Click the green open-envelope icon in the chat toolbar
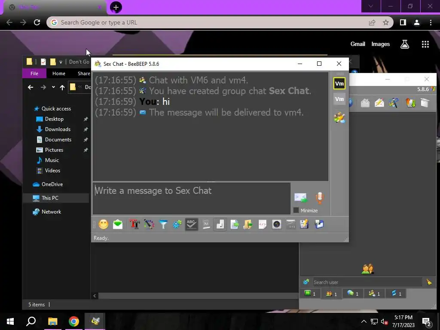 coord(118,224)
